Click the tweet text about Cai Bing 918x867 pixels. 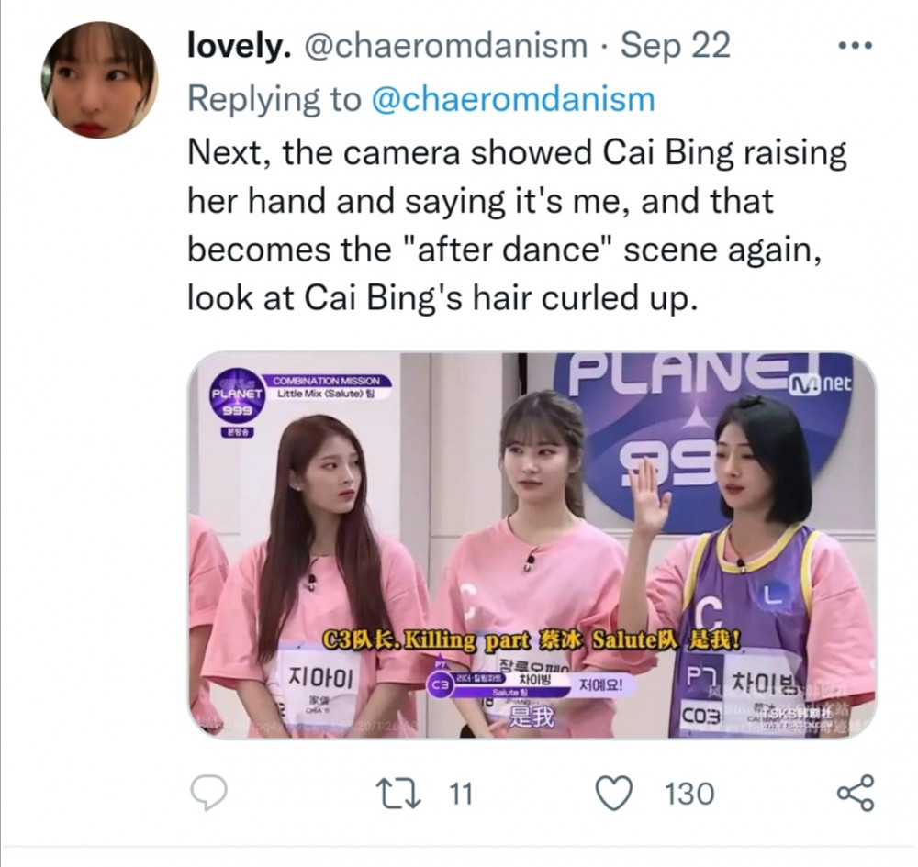517,225
